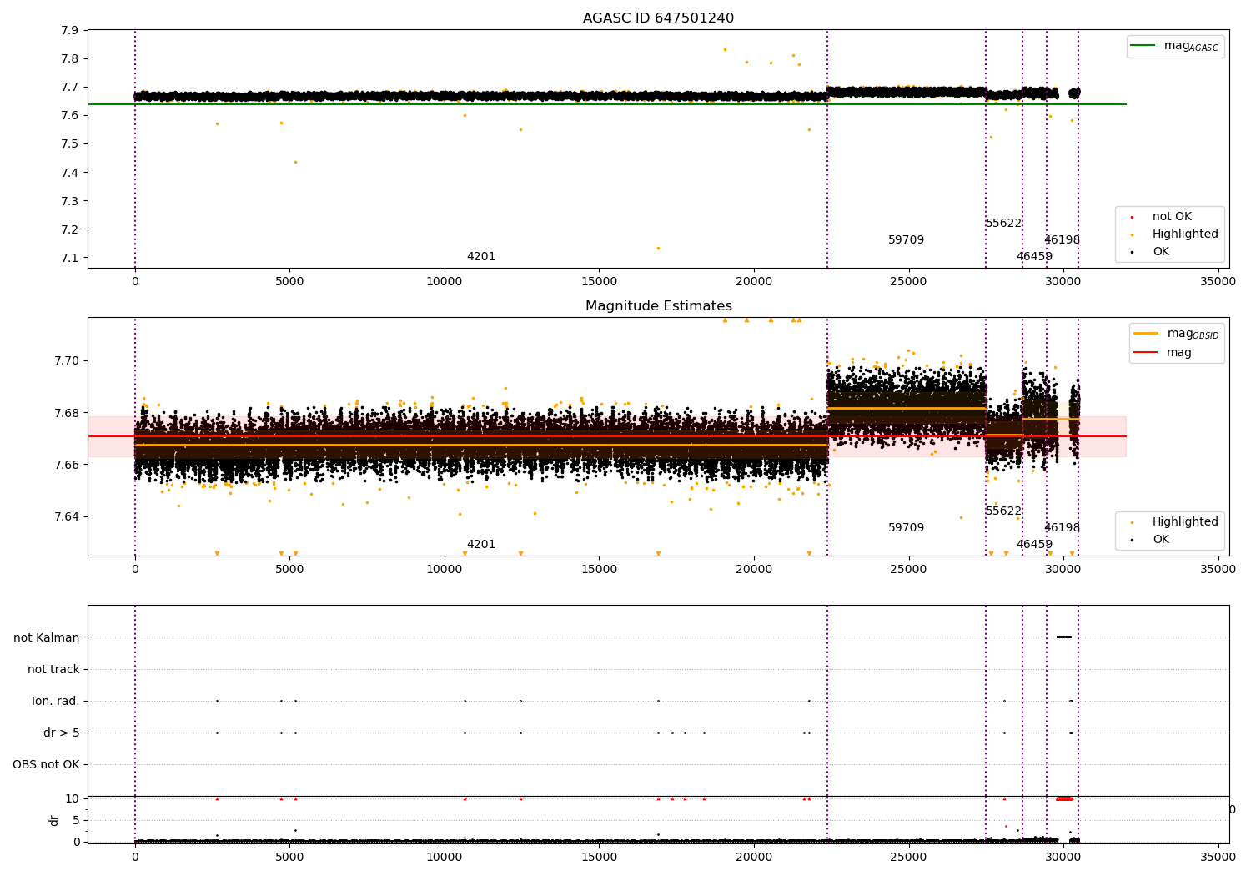Image resolution: width=1251 pixels, height=876 pixels.
Task: Click the 20000 x-axis tick under the bottom plot
Action: coord(754,857)
